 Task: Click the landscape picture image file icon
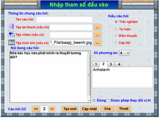pyautogui.click(x=11, y=42)
